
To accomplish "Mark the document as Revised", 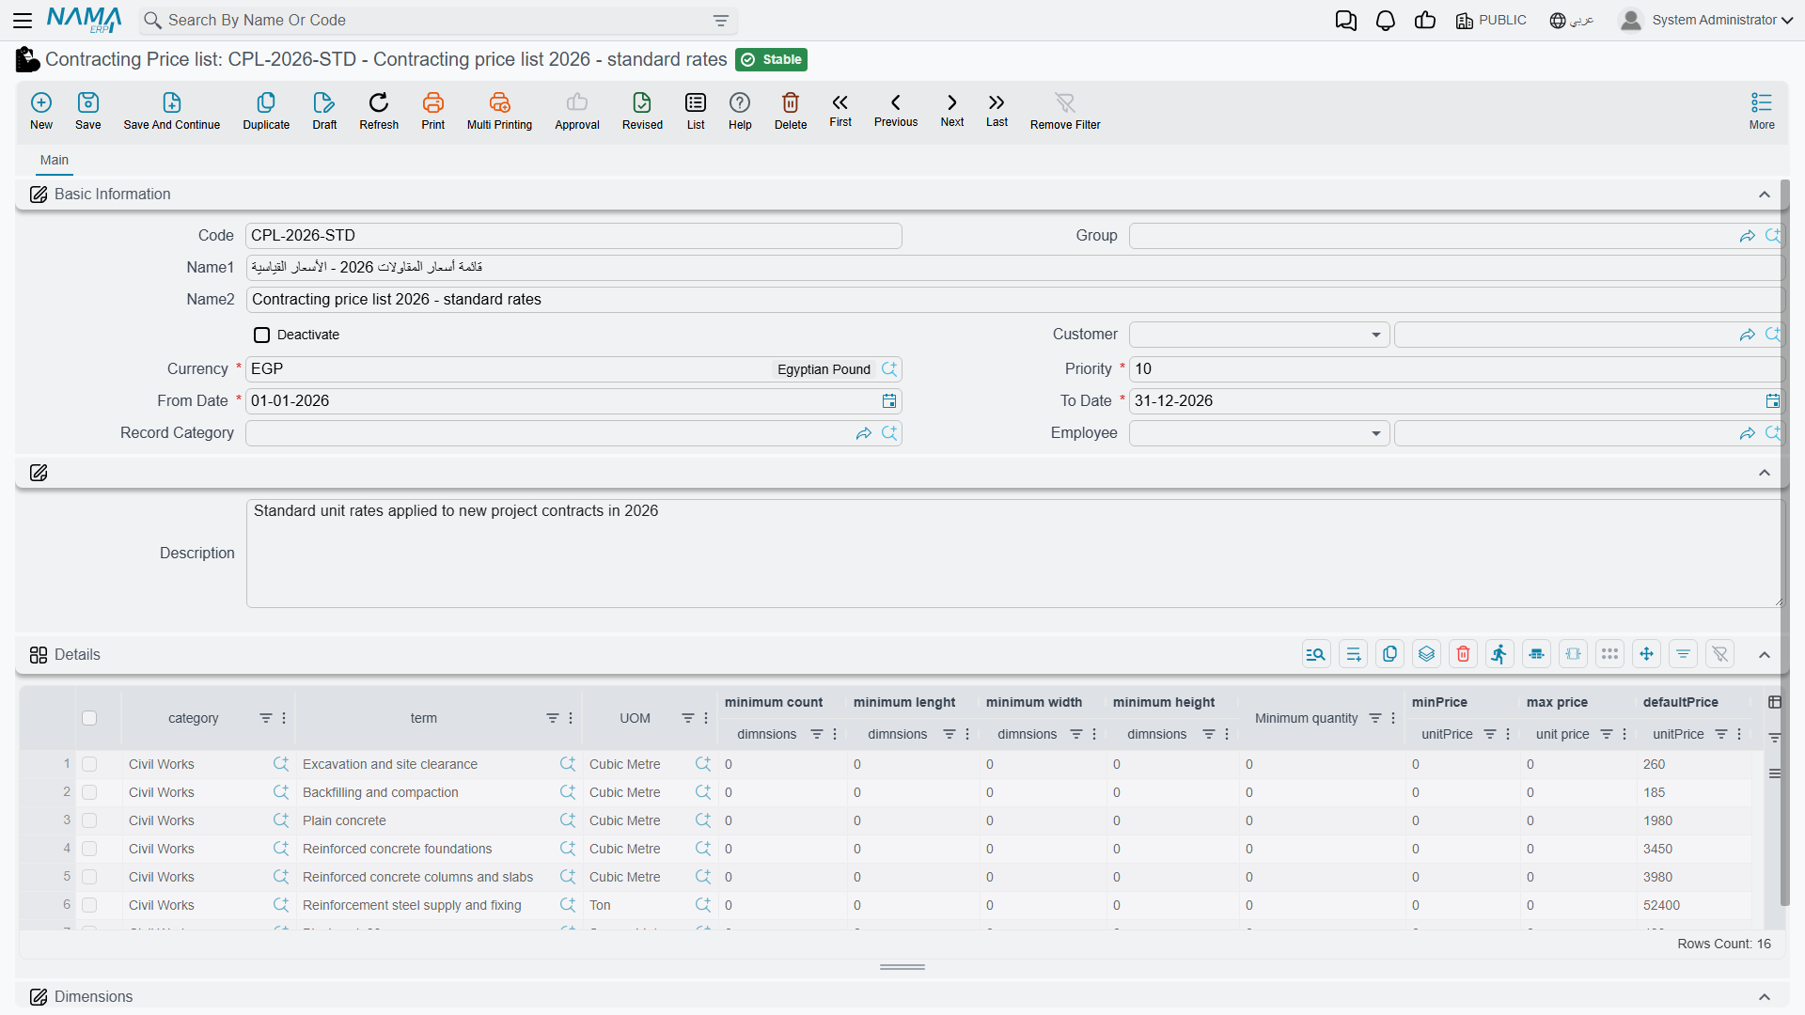I will [x=642, y=111].
